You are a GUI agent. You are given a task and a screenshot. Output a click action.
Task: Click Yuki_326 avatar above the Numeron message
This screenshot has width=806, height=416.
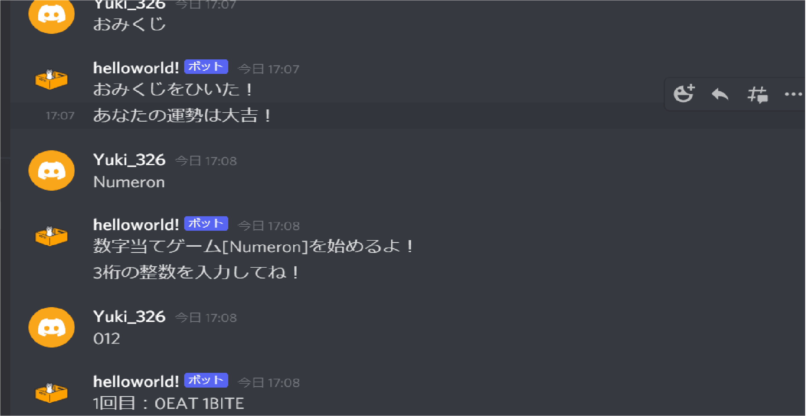[x=52, y=170]
